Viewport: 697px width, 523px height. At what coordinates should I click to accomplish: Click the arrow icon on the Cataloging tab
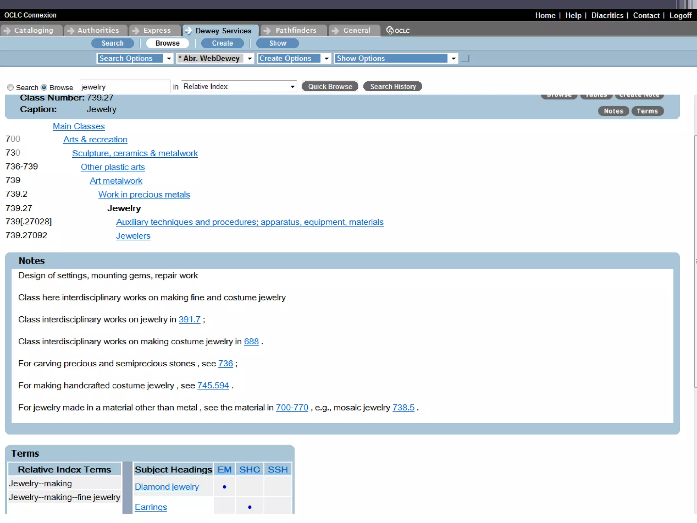click(x=7, y=31)
